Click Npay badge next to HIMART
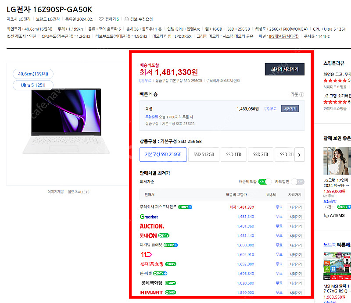This screenshot has height=303, width=351. click(x=170, y=292)
